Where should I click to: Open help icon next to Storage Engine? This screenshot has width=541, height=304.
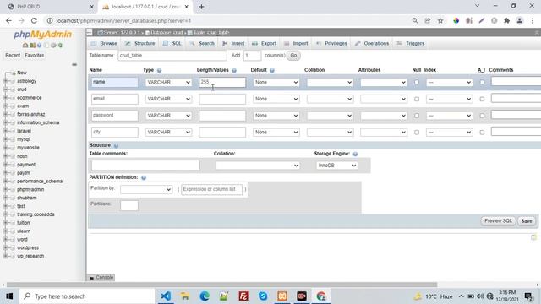point(355,154)
